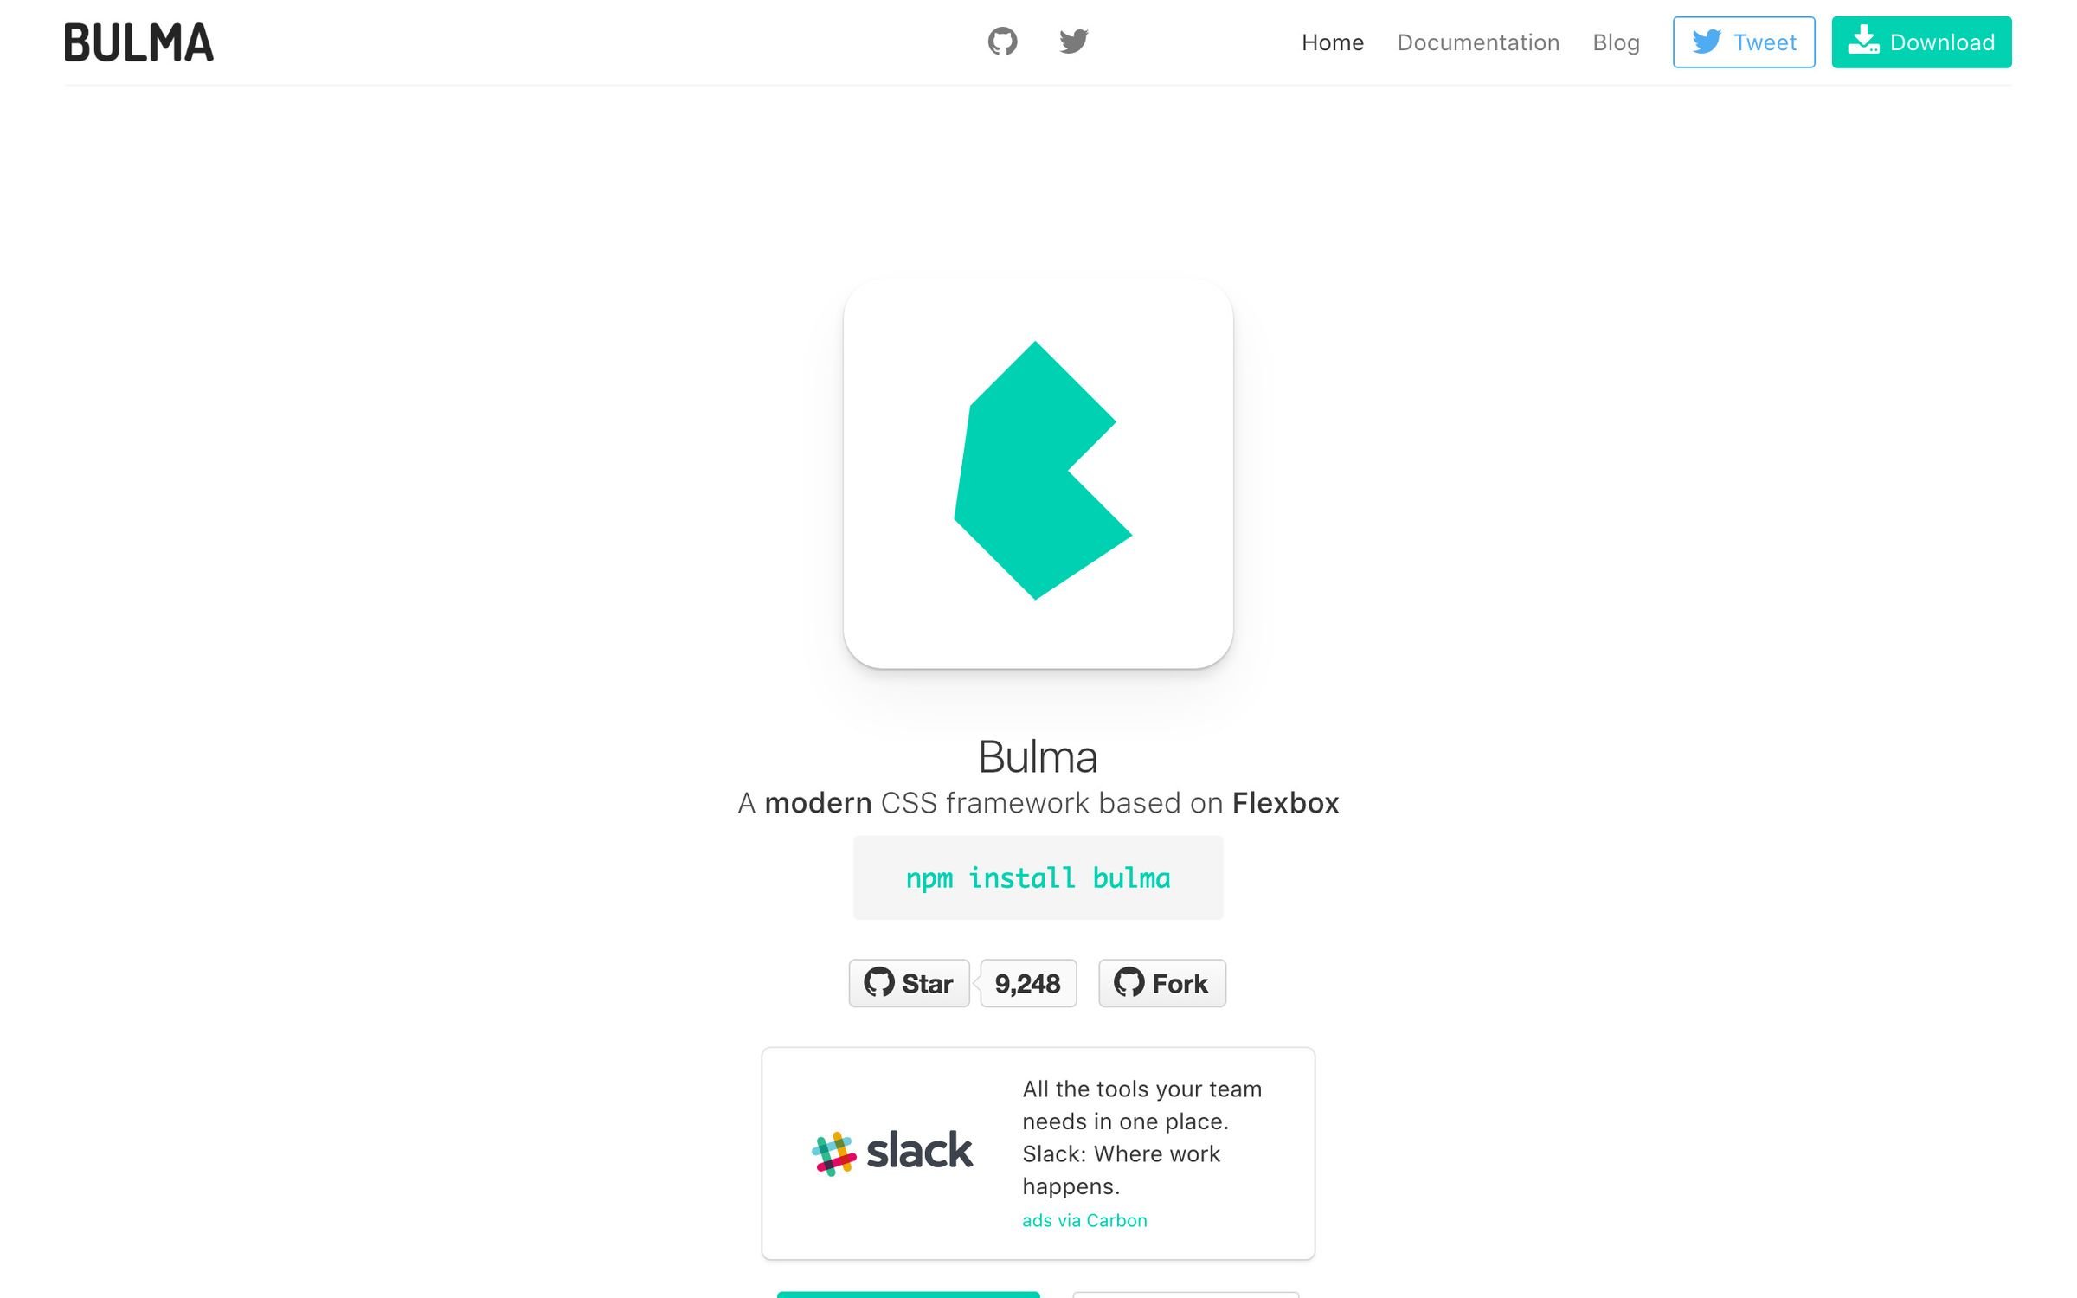The height and width of the screenshot is (1298, 2077).
Task: Click the npm install bulma code block
Action: pyautogui.click(x=1038, y=877)
